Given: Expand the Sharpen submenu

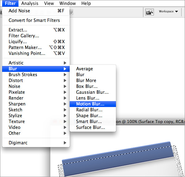Looking at the screenshot, I should point(36,104).
